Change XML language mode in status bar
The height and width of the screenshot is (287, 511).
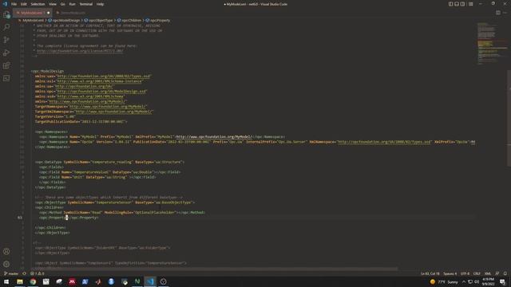point(488,273)
